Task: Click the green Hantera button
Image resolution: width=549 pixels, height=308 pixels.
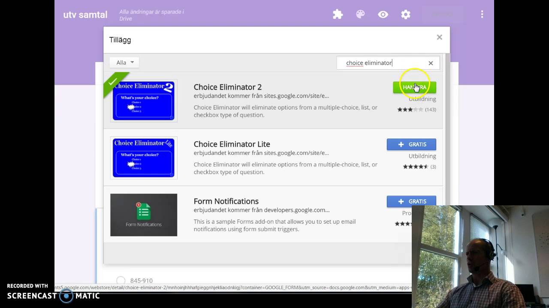Action: click(x=414, y=87)
